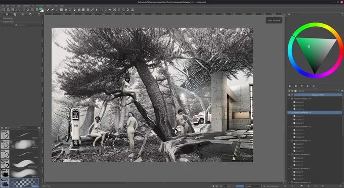This screenshot has width=344, height=188.
Task: Toggle the layer lock button
Action: coord(289,95)
